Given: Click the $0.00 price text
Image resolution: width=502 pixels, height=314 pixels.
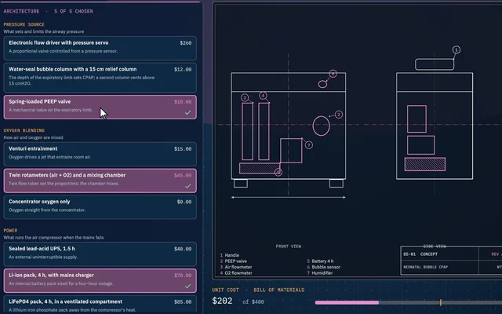Looking at the screenshot, I should [x=184, y=202].
